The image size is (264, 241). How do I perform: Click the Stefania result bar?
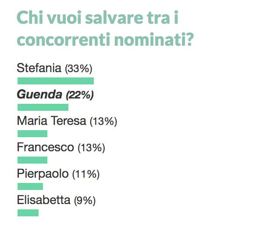point(56,81)
